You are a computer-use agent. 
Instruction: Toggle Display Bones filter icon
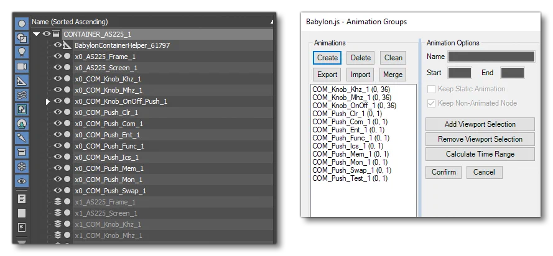[22, 138]
